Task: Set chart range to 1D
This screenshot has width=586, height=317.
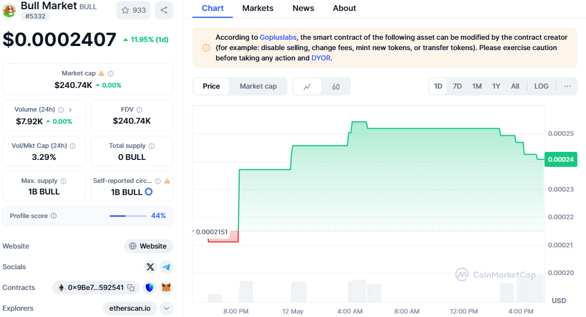Action: tap(438, 86)
